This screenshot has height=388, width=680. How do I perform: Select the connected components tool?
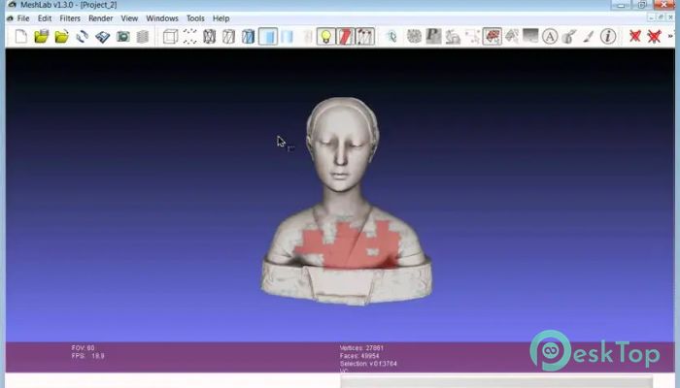tap(512, 37)
